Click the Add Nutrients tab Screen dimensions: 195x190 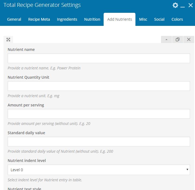119,19
